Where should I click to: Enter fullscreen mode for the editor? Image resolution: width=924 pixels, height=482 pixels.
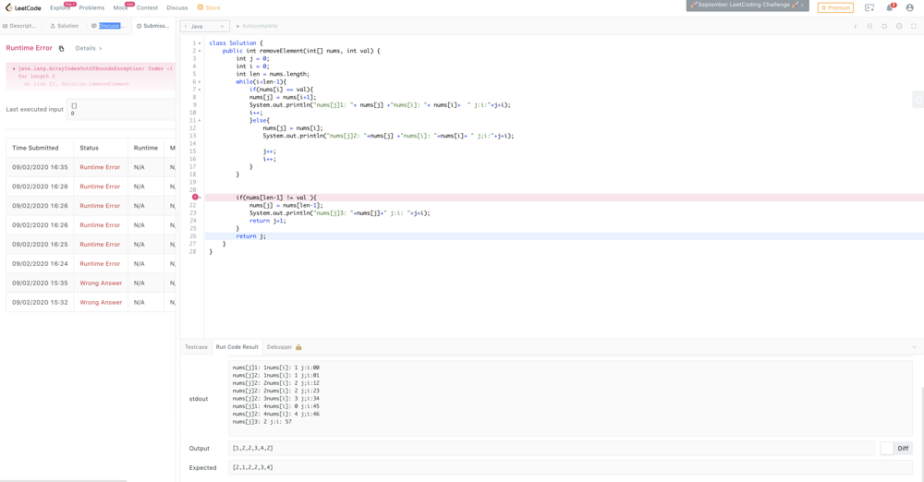pyautogui.click(x=914, y=26)
